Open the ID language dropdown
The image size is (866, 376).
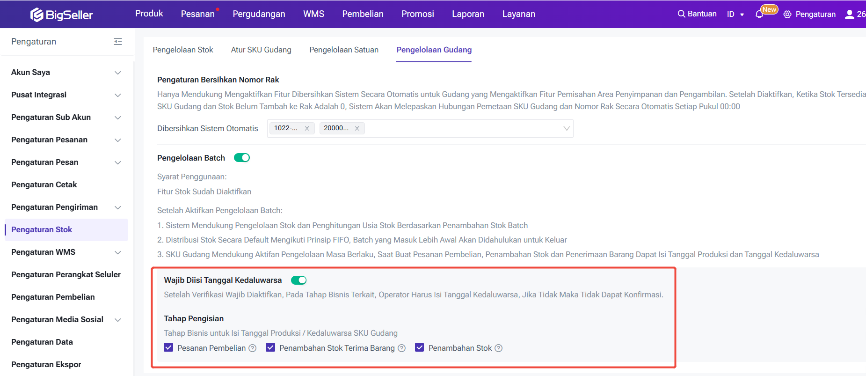pyautogui.click(x=735, y=14)
